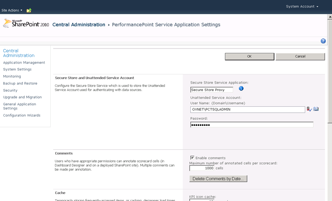332x201 pixels.
Task: Click the page title PerformancePoint Service Application Settings
Action: pos(166,25)
